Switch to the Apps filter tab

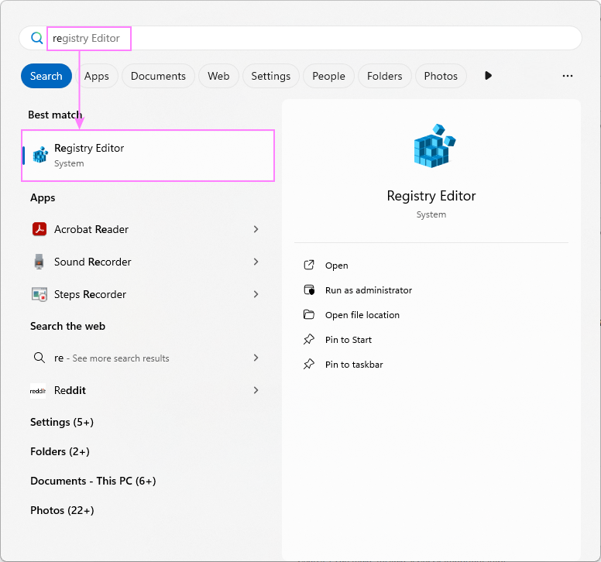[97, 76]
